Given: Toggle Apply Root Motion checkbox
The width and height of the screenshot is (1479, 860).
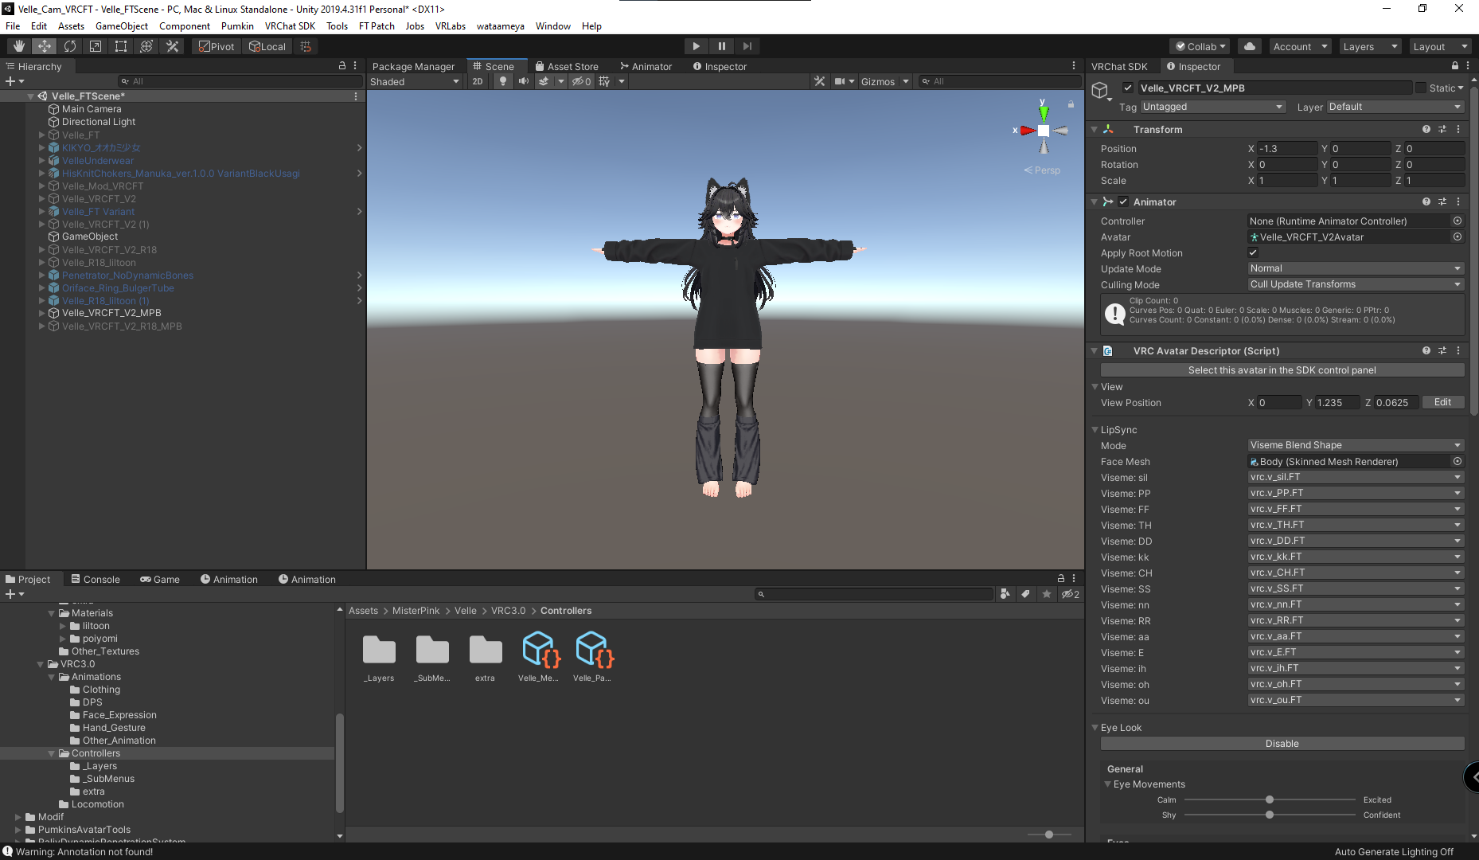Looking at the screenshot, I should pyautogui.click(x=1253, y=252).
